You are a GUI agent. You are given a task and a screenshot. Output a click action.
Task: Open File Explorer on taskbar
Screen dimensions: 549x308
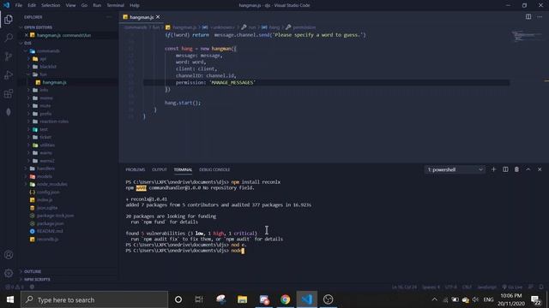click(242, 299)
